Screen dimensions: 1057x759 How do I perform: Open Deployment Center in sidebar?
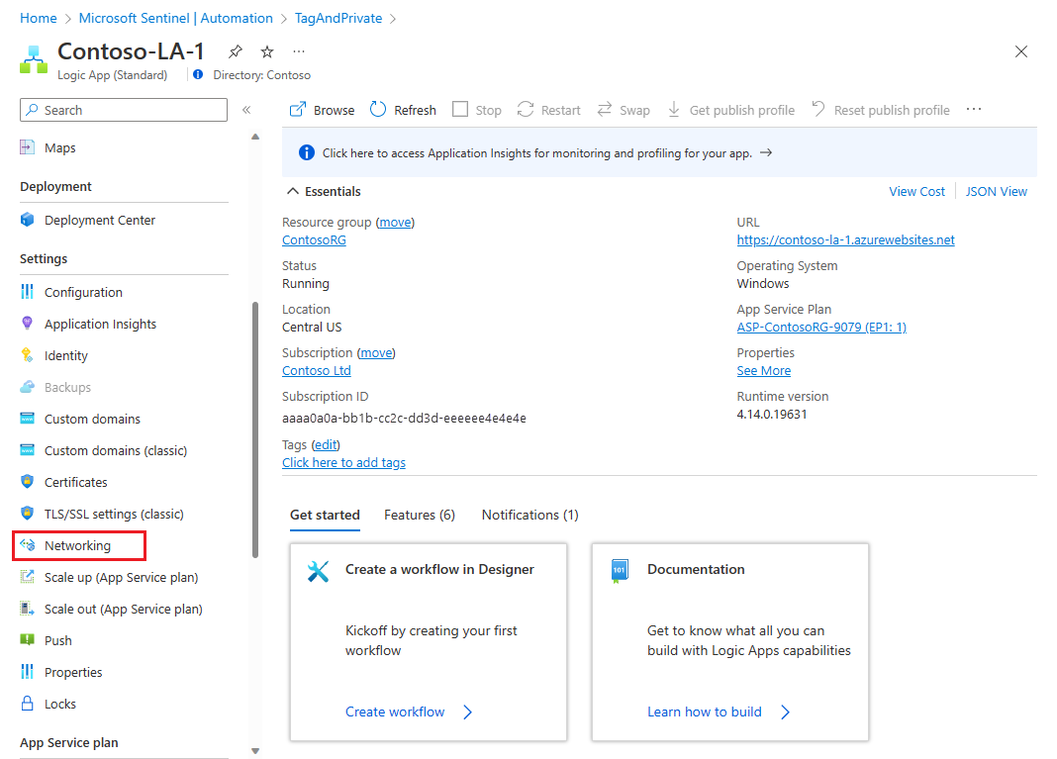coord(99,220)
